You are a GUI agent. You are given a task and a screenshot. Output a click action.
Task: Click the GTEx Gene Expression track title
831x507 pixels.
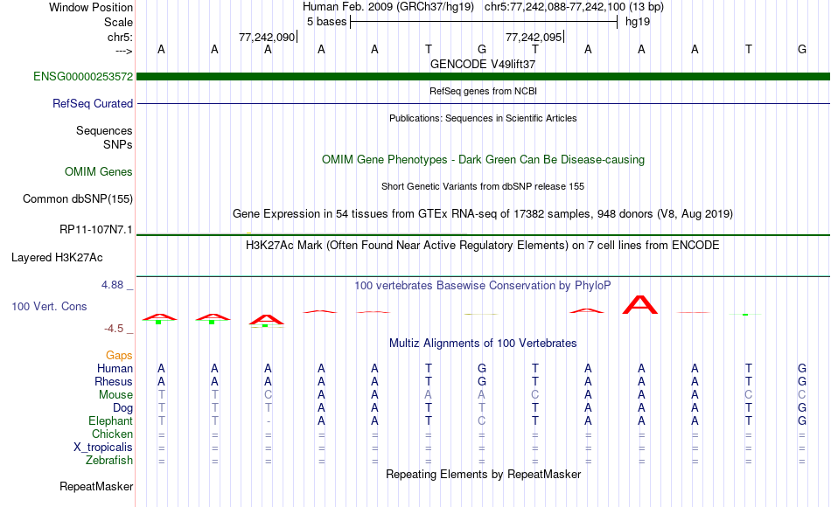coord(483,213)
